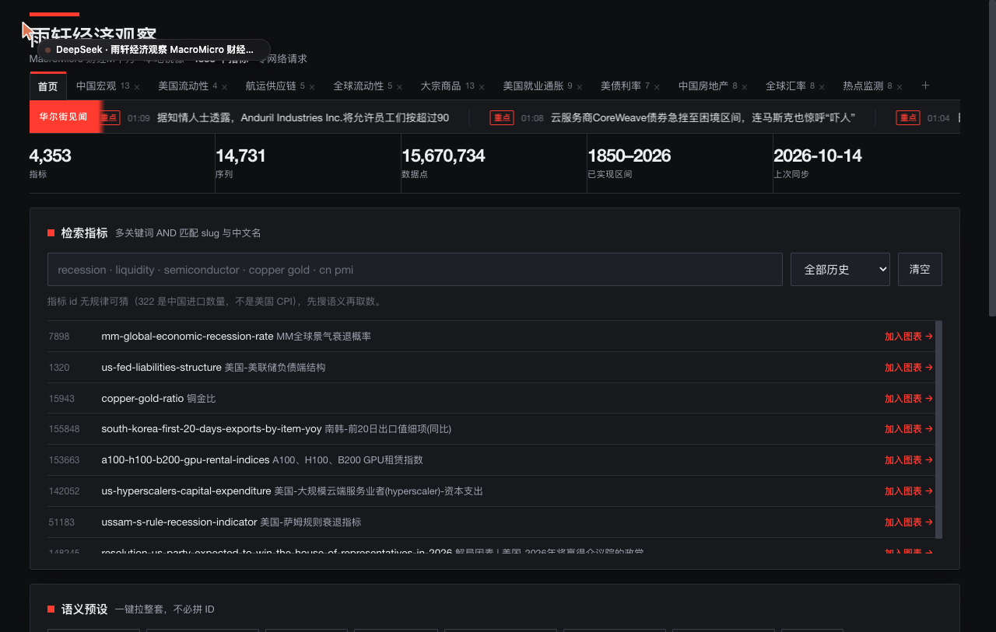Close the 中国宏观 tab with its x icon
The height and width of the screenshot is (632, 996).
tap(137, 86)
